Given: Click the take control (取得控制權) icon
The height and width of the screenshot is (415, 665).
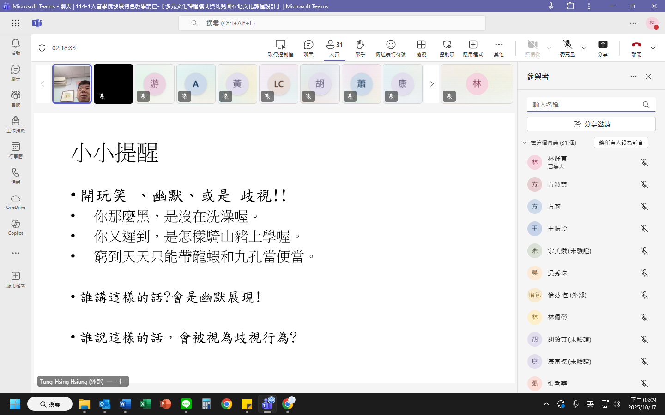Looking at the screenshot, I should point(280,47).
